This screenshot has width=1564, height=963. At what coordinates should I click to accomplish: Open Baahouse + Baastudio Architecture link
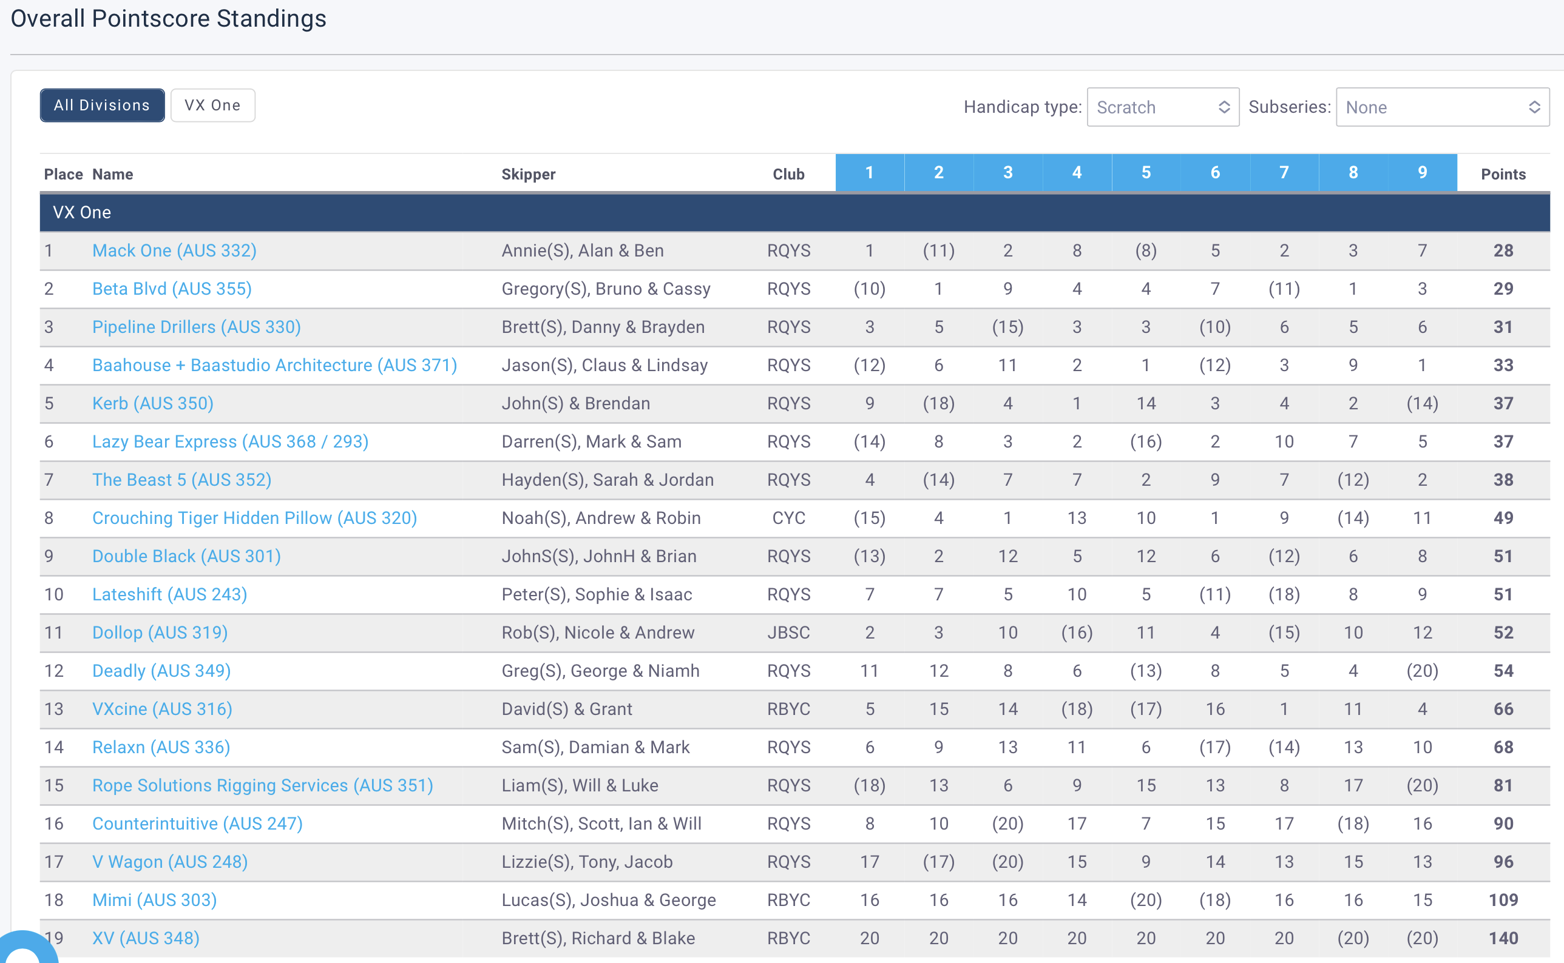(x=275, y=365)
